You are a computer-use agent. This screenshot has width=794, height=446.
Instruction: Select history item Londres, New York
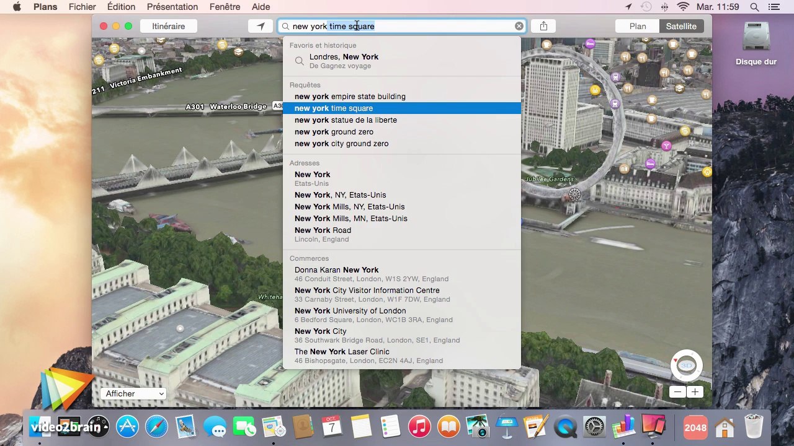pos(402,61)
